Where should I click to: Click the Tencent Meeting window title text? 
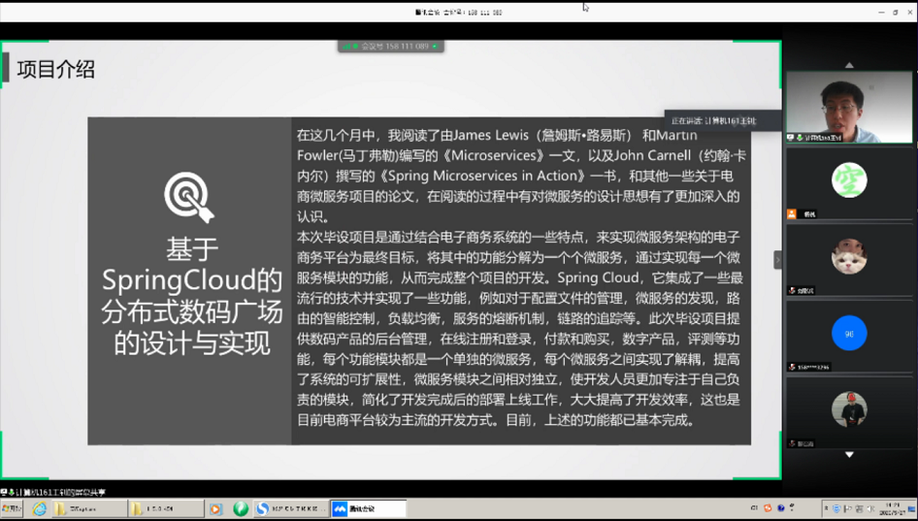458,13
